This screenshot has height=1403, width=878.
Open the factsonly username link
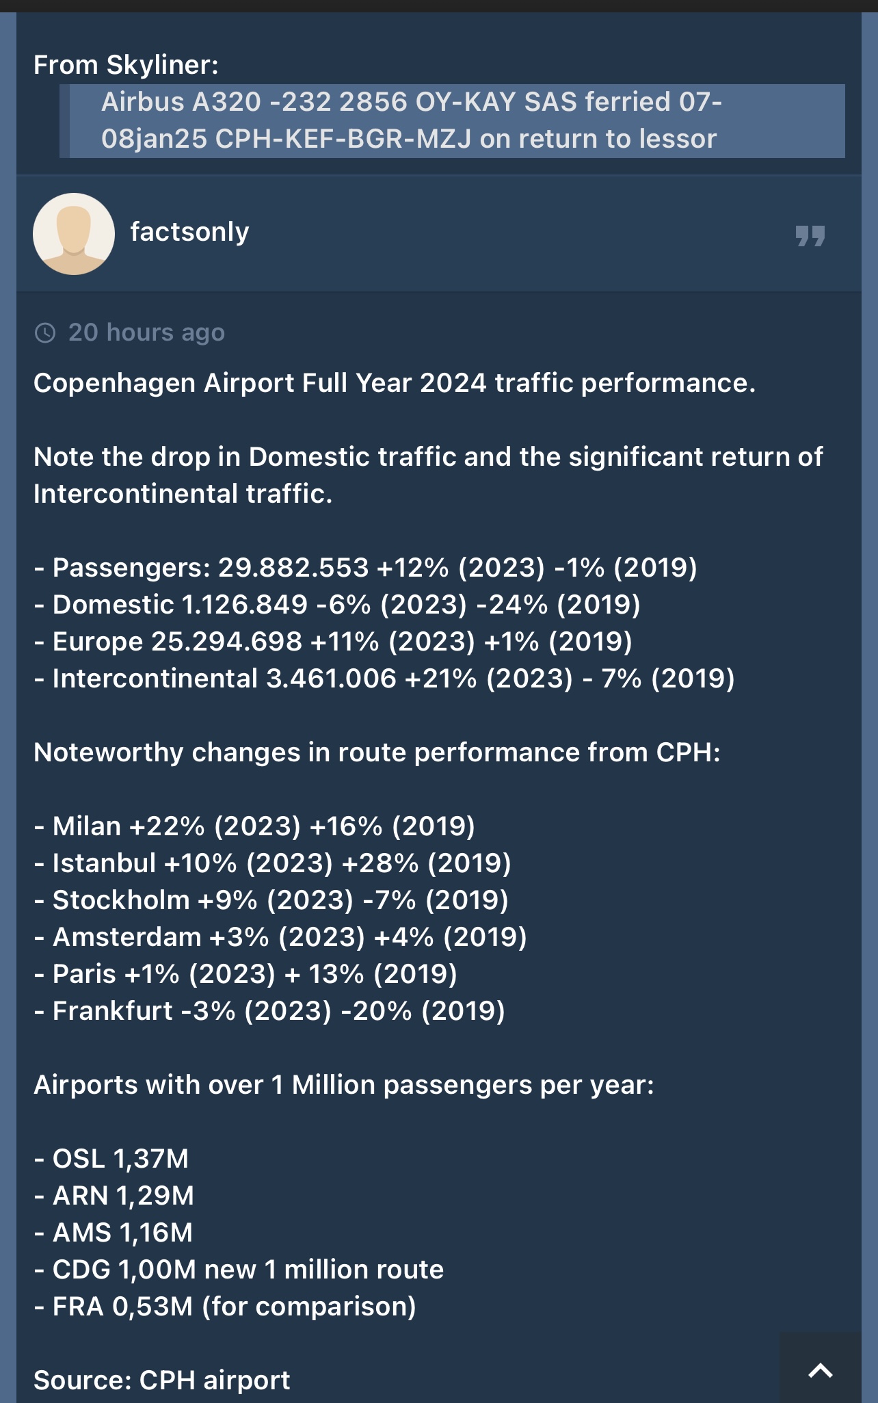189,232
